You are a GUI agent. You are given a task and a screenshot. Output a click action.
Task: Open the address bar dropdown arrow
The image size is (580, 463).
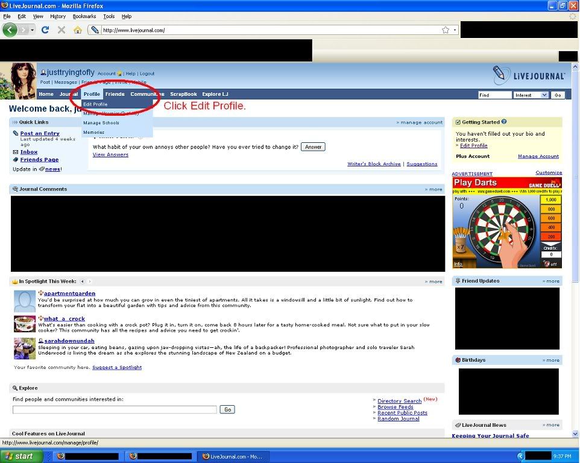tap(455, 30)
